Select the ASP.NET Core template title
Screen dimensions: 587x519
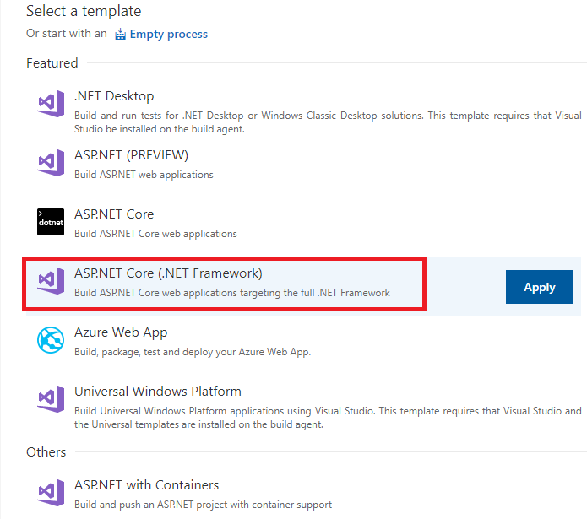(114, 214)
